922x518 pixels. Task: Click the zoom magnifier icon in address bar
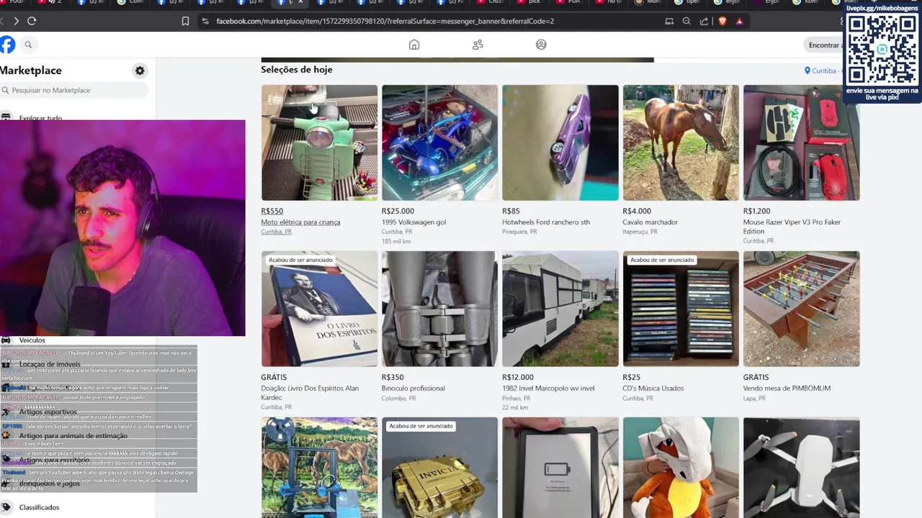click(x=686, y=21)
